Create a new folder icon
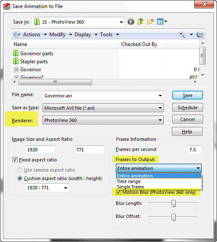Image resolution: width=217 pixels, height=242 pixels. (150, 22)
